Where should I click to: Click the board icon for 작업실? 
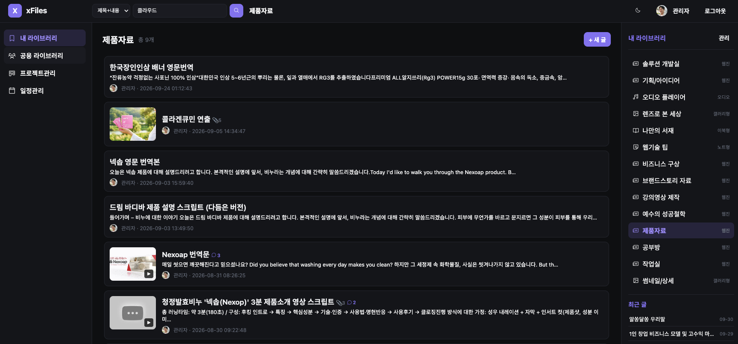[636, 264]
